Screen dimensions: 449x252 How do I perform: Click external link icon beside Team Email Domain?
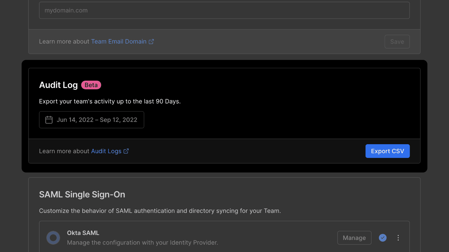pos(151,42)
